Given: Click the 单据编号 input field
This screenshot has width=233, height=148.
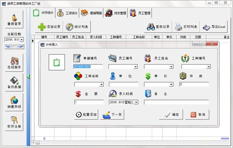Looking at the screenshot, I should [x=88, y=67].
